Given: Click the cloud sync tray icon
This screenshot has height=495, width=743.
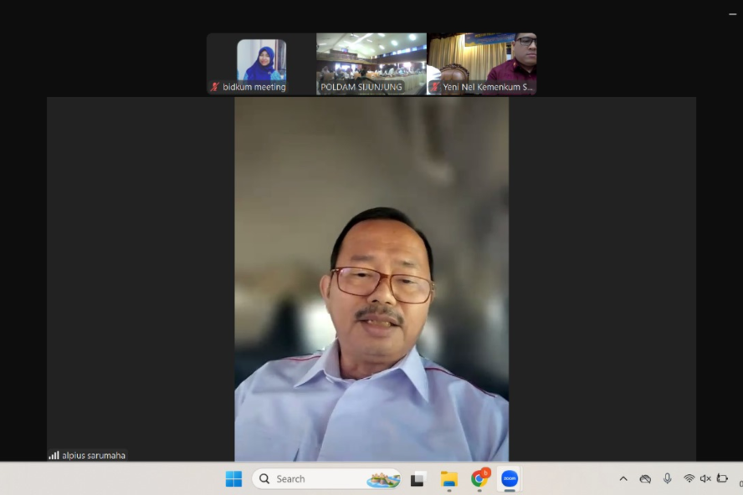Looking at the screenshot, I should pyautogui.click(x=645, y=478).
